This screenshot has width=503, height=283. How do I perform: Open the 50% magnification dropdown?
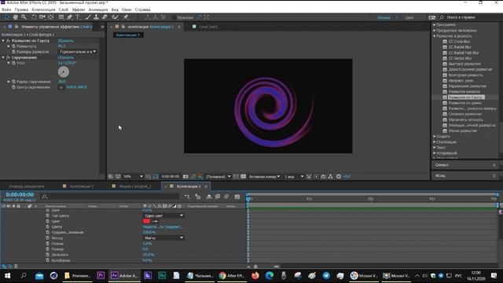(x=133, y=176)
